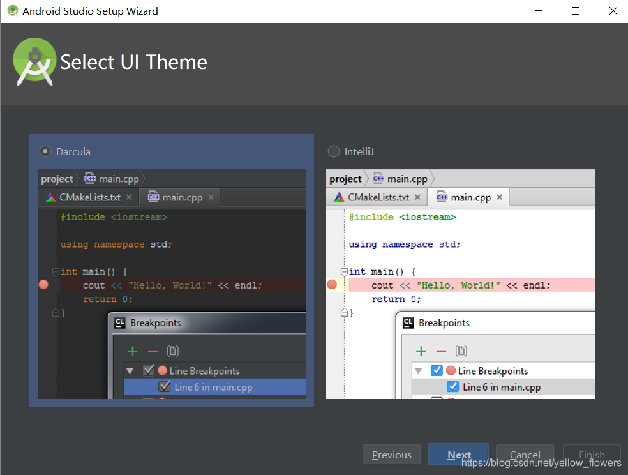Cancel the setup wizard

tap(525, 455)
